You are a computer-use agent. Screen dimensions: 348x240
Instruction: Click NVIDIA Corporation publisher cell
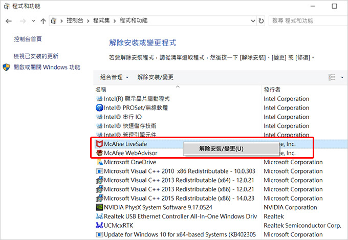(290, 207)
